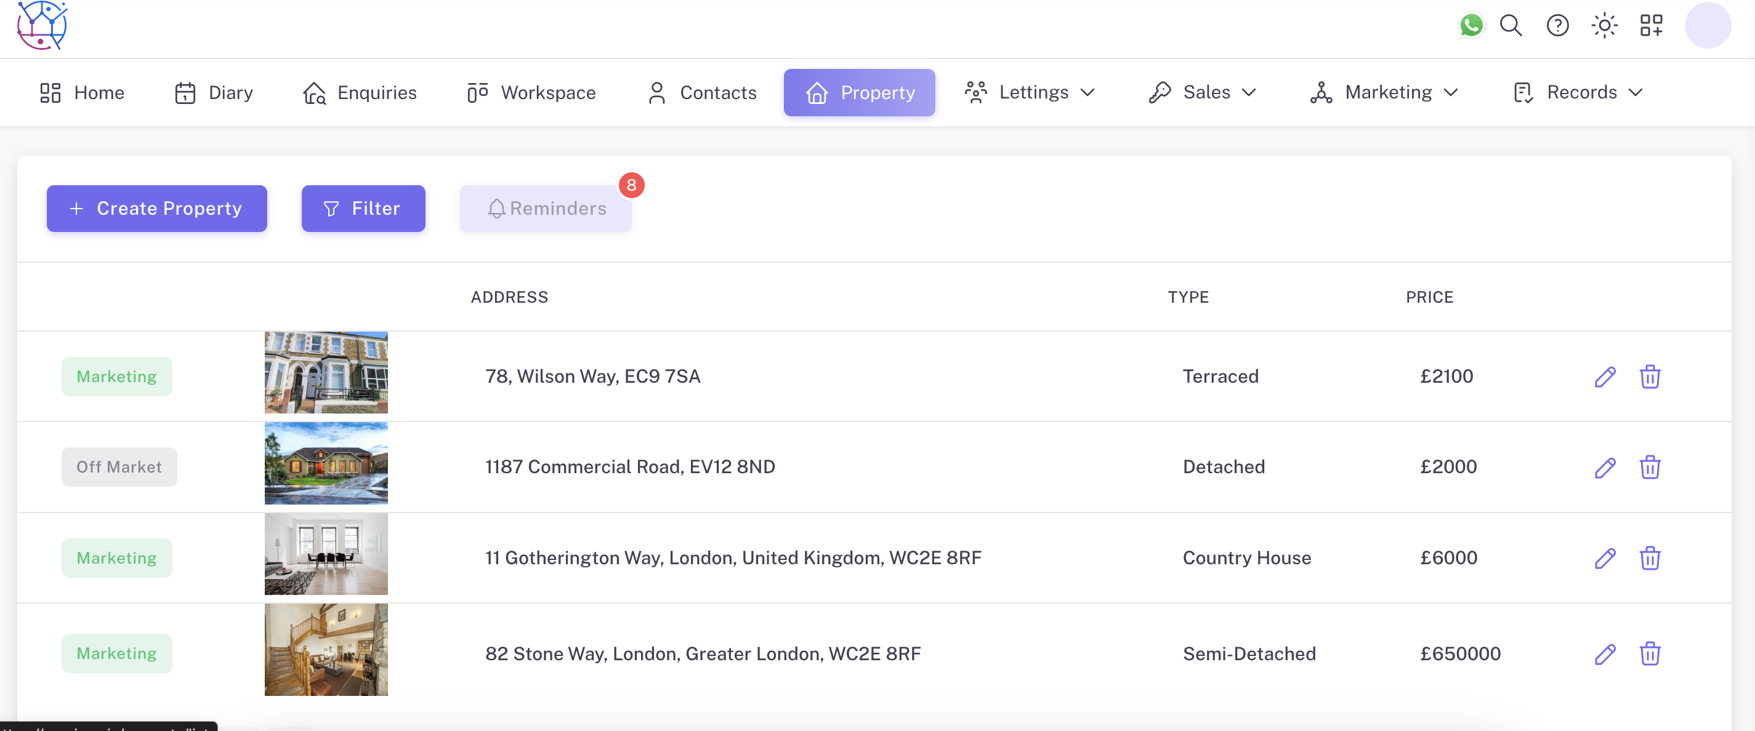Open WhatsApp from the top bar
The height and width of the screenshot is (731, 1755).
(x=1471, y=26)
